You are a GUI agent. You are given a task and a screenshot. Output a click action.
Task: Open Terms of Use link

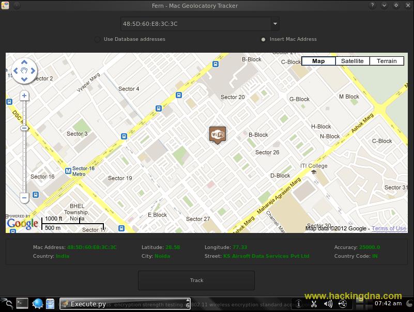click(389, 228)
